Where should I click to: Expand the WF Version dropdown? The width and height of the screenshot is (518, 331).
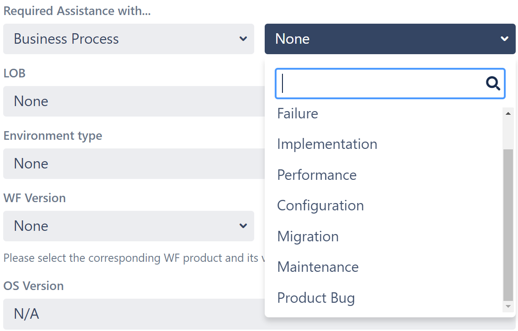click(x=128, y=226)
